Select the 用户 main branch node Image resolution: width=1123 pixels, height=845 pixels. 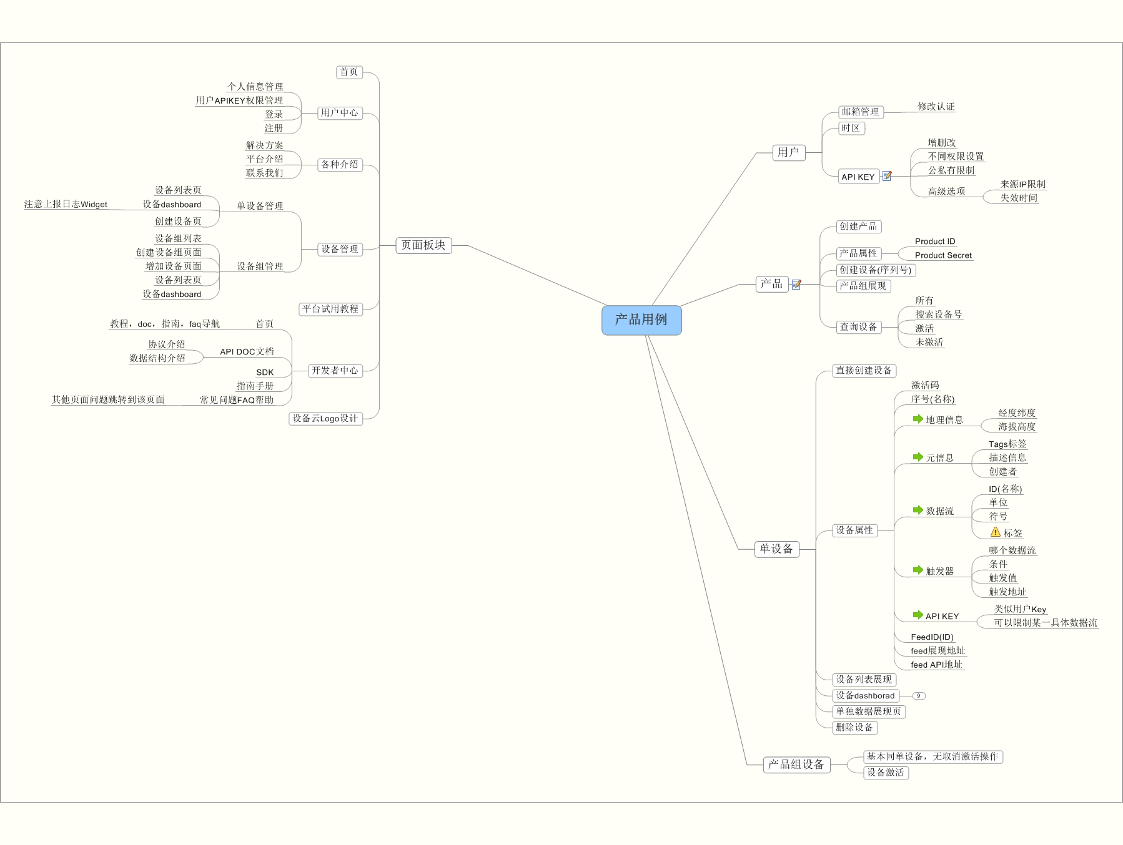788,152
